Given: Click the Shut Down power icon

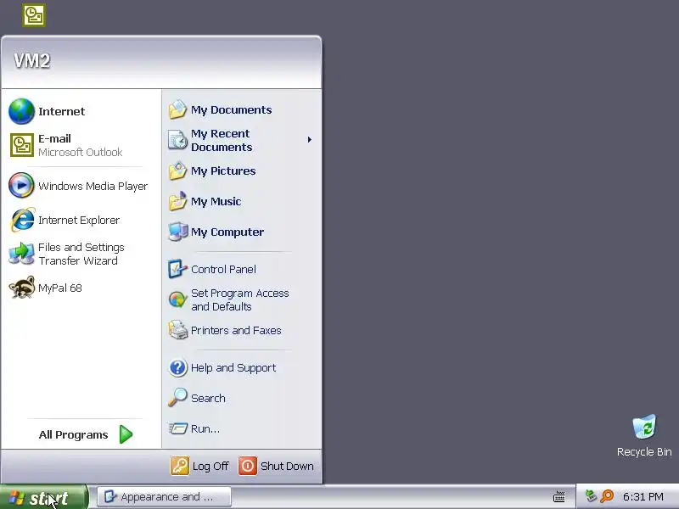Looking at the screenshot, I should (248, 466).
